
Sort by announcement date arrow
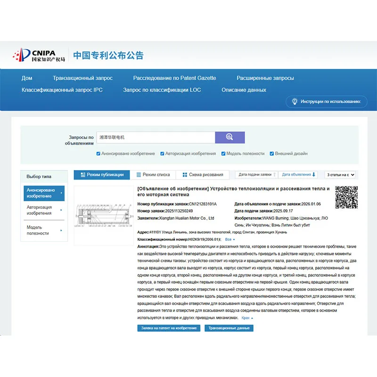(314, 174)
